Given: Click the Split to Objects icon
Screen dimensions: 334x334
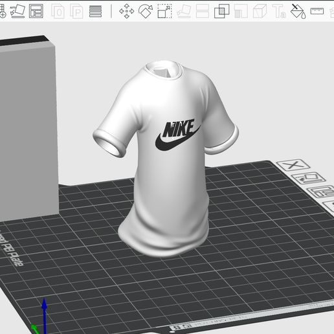Looking at the screenshot, I should click(58, 11).
